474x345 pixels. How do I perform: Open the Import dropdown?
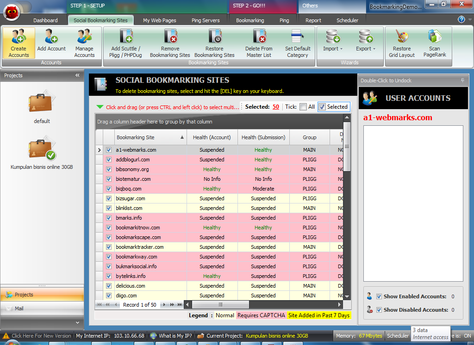click(333, 40)
